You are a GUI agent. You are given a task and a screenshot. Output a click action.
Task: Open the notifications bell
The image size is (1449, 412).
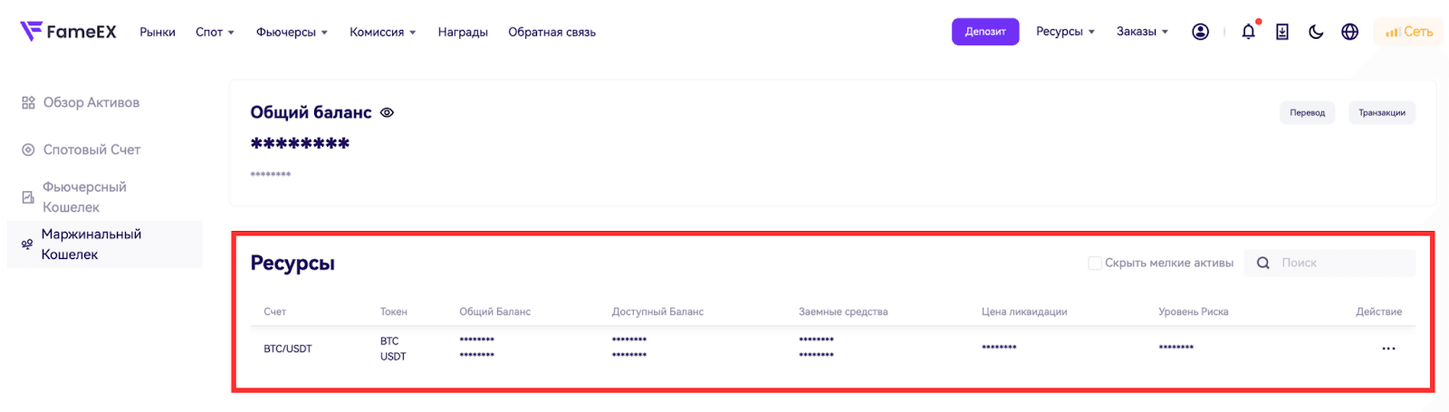1248,32
